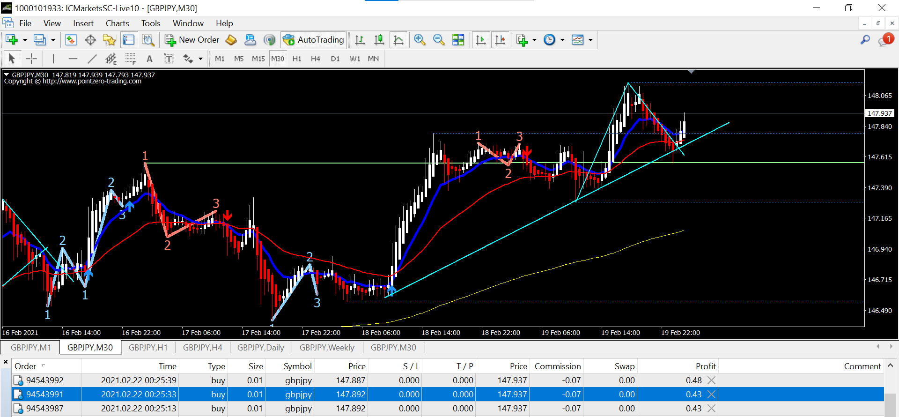
Task: Select the Equidistant Channel tool
Action: pyautogui.click(x=111, y=59)
